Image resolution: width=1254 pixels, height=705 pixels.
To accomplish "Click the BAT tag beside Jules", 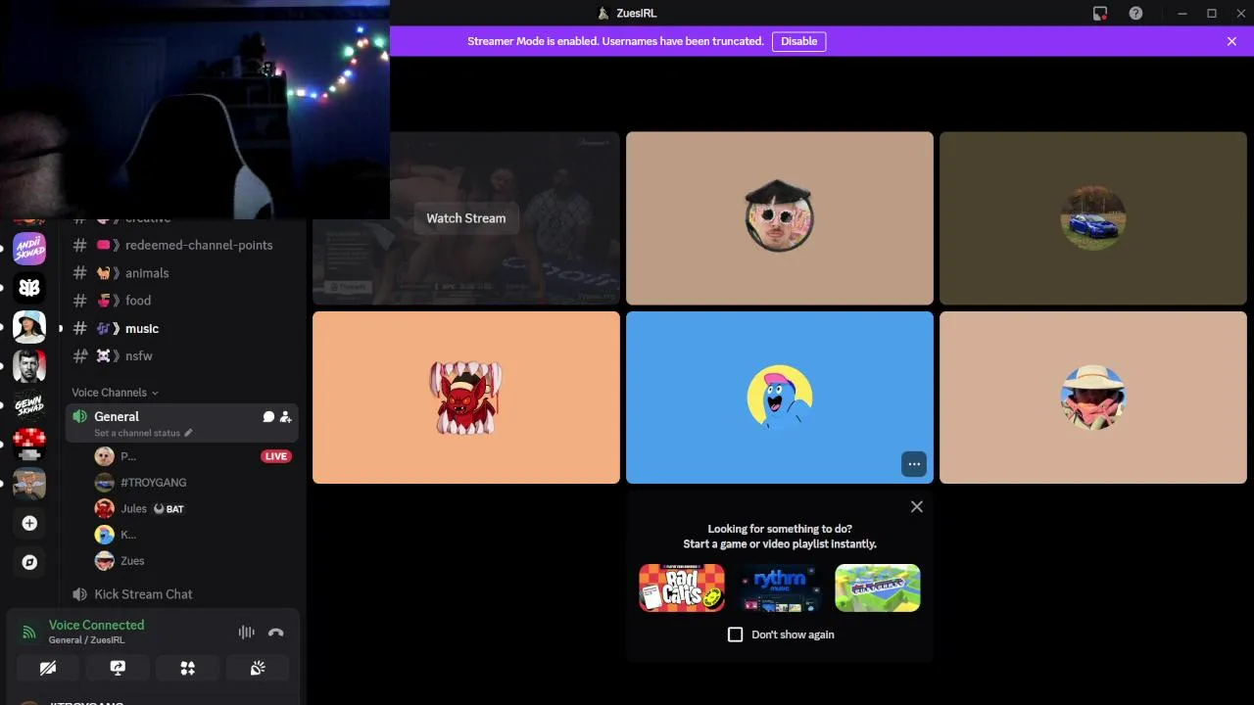I will pyautogui.click(x=168, y=509).
